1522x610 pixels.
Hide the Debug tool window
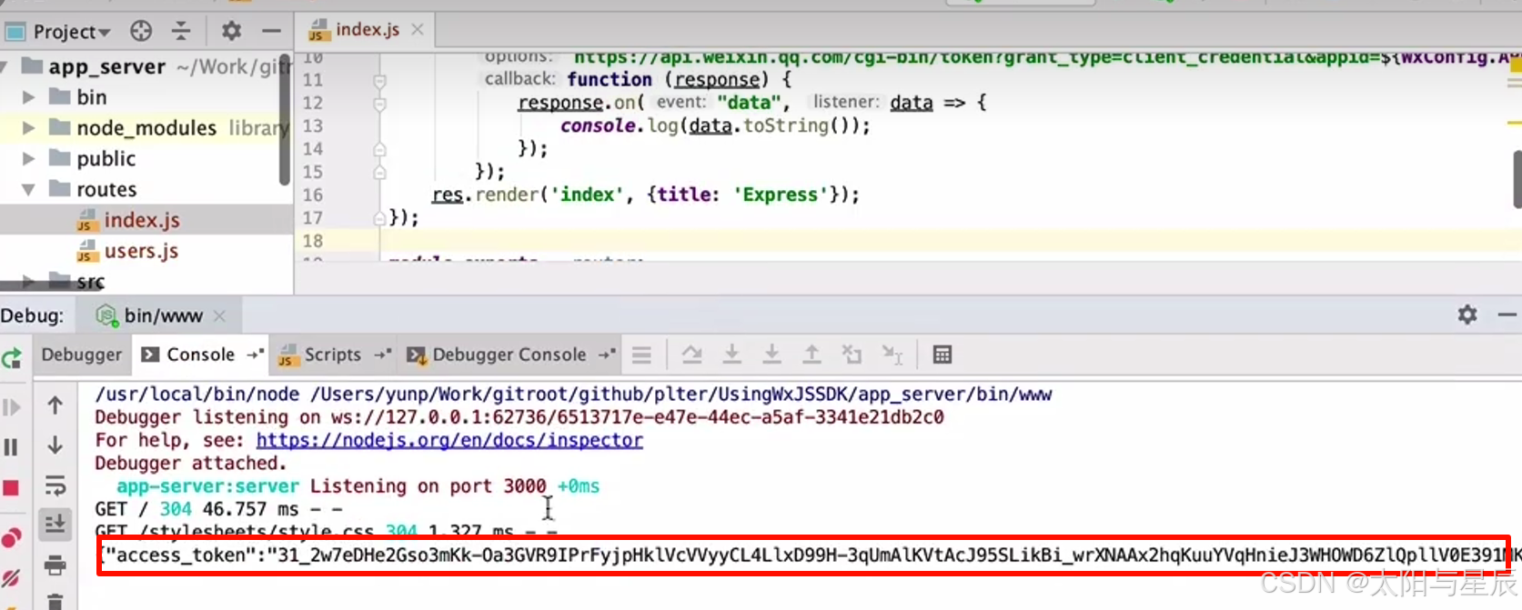point(1507,315)
